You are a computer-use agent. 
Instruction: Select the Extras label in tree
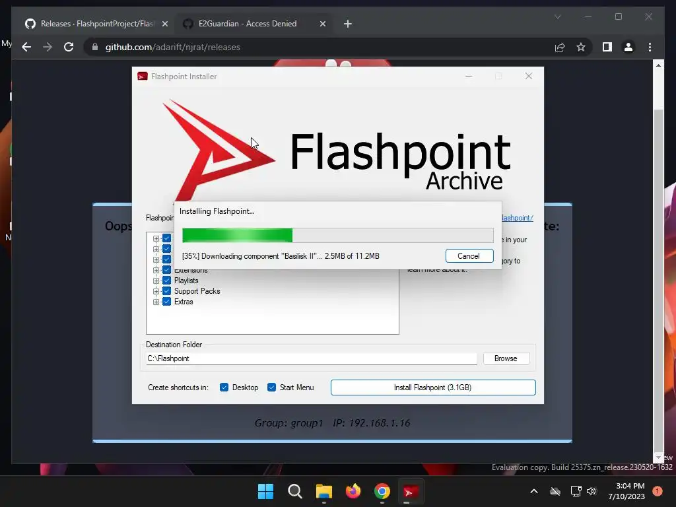pyautogui.click(x=184, y=302)
